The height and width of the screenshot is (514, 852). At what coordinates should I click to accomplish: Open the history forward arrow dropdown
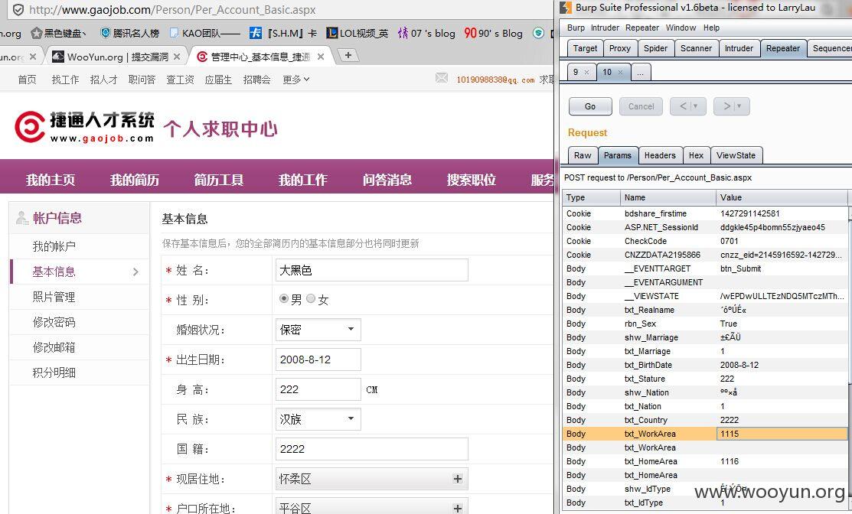(x=739, y=106)
